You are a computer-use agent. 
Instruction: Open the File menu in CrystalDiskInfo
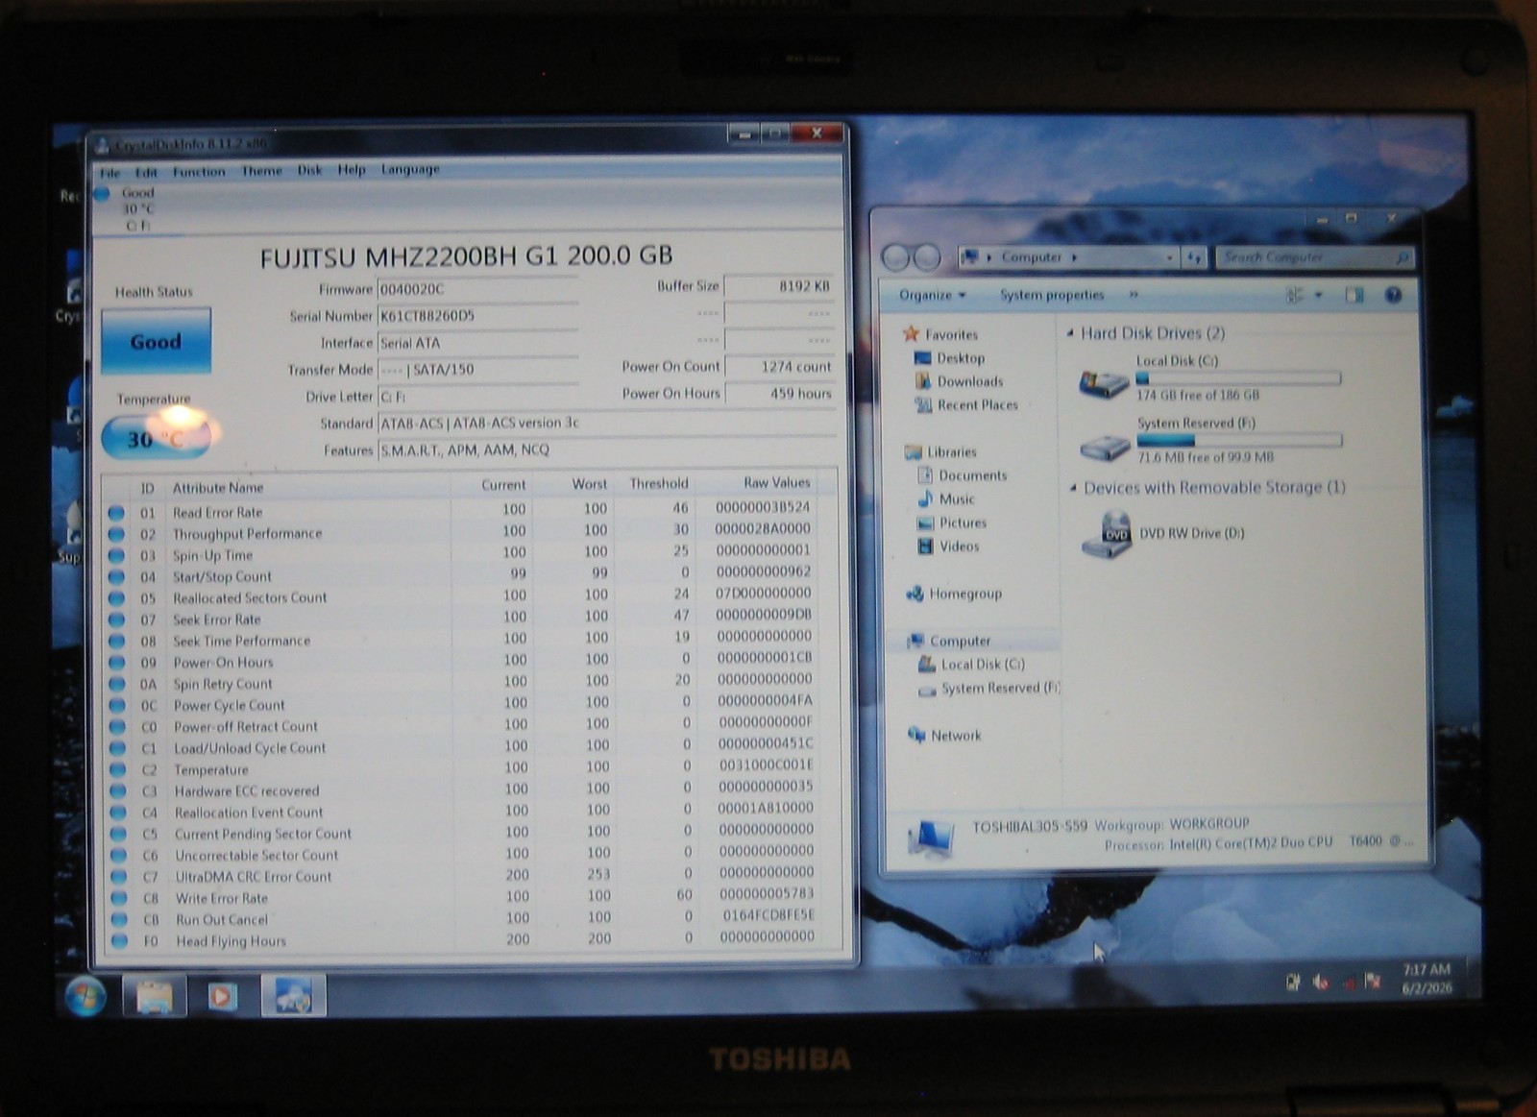[x=110, y=173]
